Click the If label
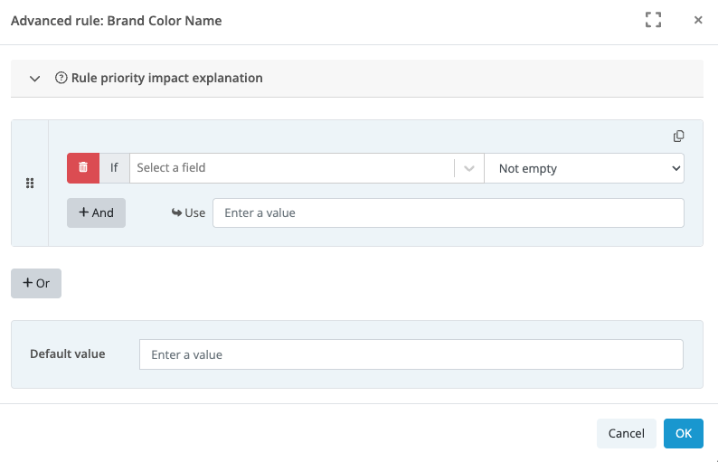 coord(114,167)
